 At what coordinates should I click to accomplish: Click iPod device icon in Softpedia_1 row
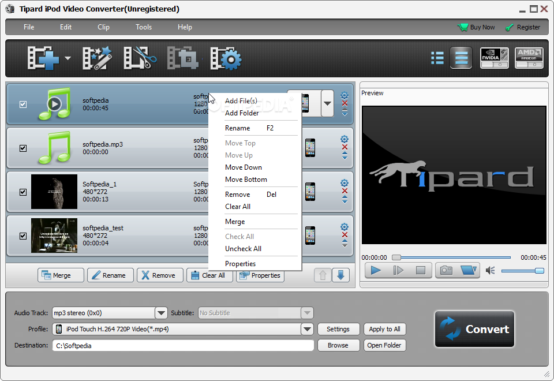(x=310, y=192)
